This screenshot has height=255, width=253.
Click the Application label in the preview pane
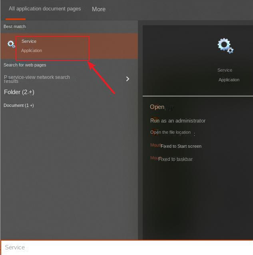point(229,80)
